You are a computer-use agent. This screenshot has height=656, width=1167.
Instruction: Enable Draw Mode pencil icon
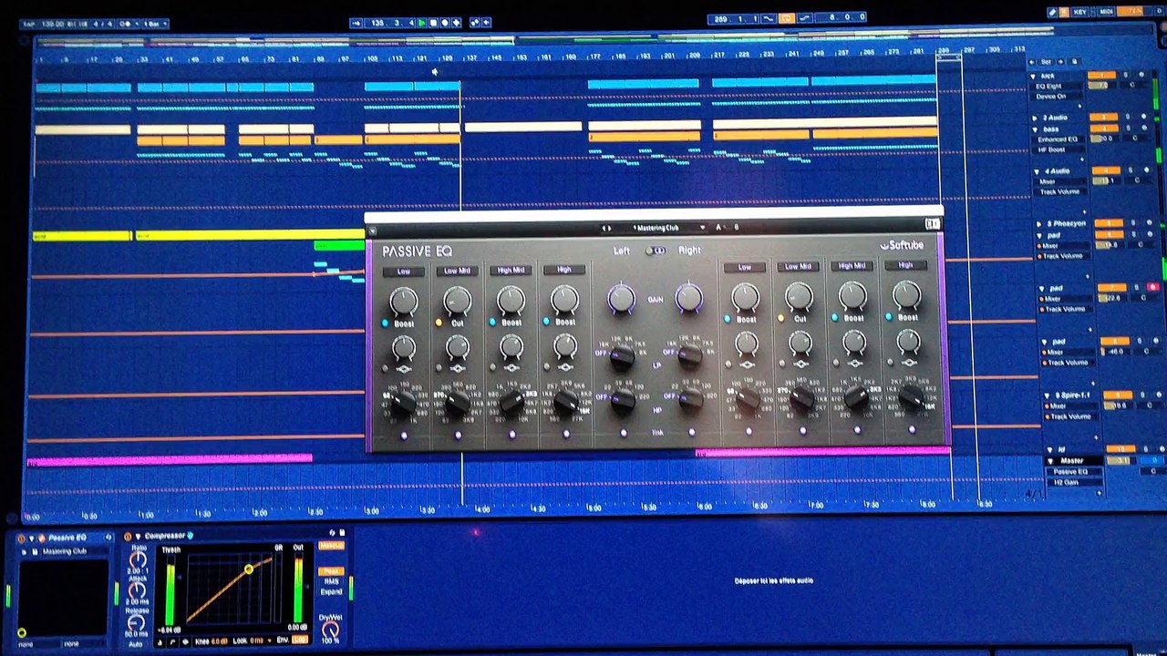1052,12
